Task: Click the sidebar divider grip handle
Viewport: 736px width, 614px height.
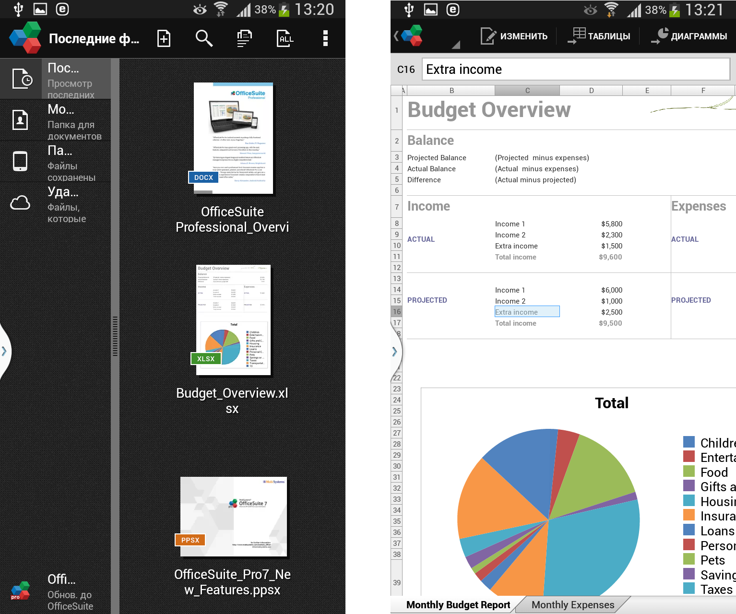Action: point(115,336)
